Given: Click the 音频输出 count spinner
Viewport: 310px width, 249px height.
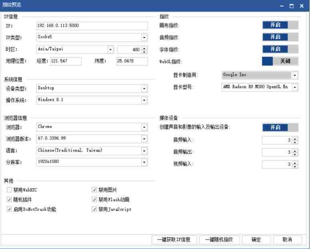Looking at the screenshot, I should [280, 152].
